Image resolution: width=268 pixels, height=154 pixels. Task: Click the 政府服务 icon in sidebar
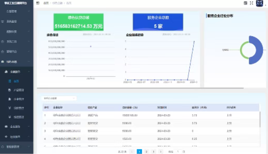6,137
